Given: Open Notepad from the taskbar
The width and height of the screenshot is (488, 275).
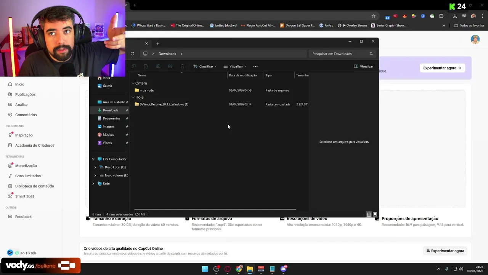Looking at the screenshot, I should coord(272,269).
